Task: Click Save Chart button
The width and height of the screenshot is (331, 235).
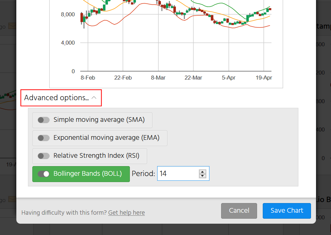Action: coord(287,211)
